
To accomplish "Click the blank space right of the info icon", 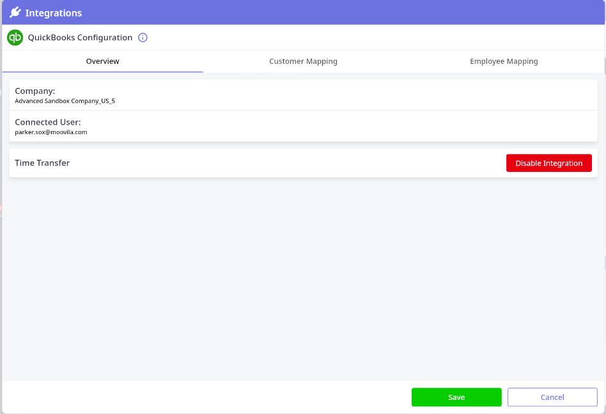I will [x=371, y=38].
